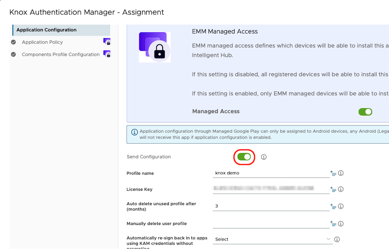Click info icon beside the re-sign Select dropdown
The width and height of the screenshot is (389, 249).
click(337, 239)
